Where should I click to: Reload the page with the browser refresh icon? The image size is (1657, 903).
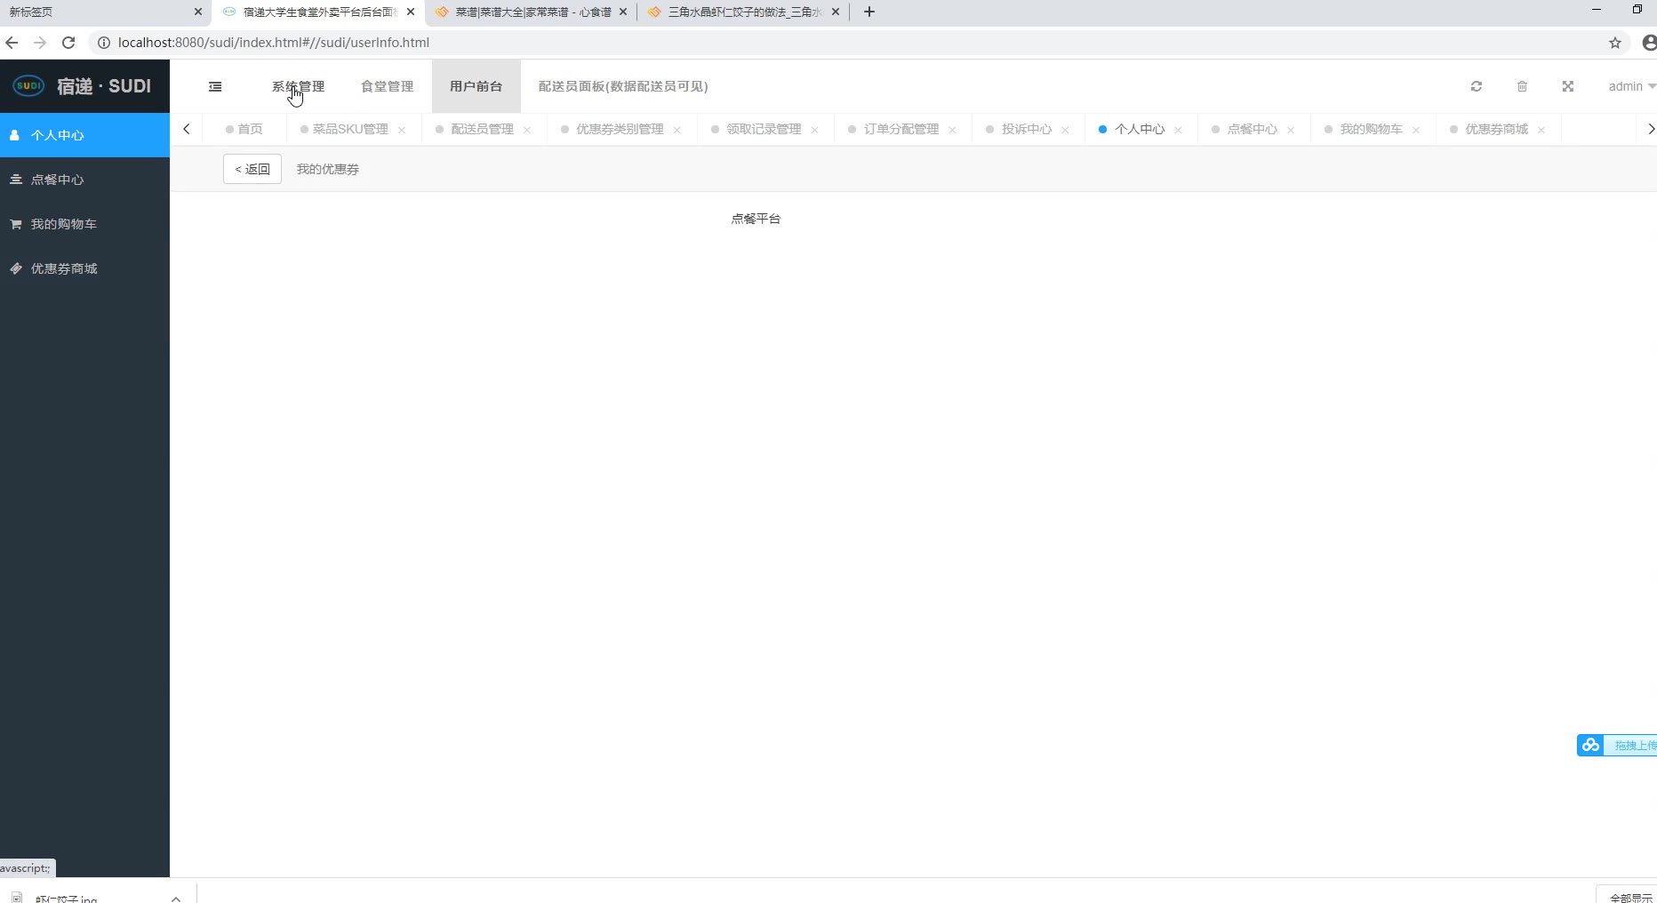pyautogui.click(x=68, y=42)
